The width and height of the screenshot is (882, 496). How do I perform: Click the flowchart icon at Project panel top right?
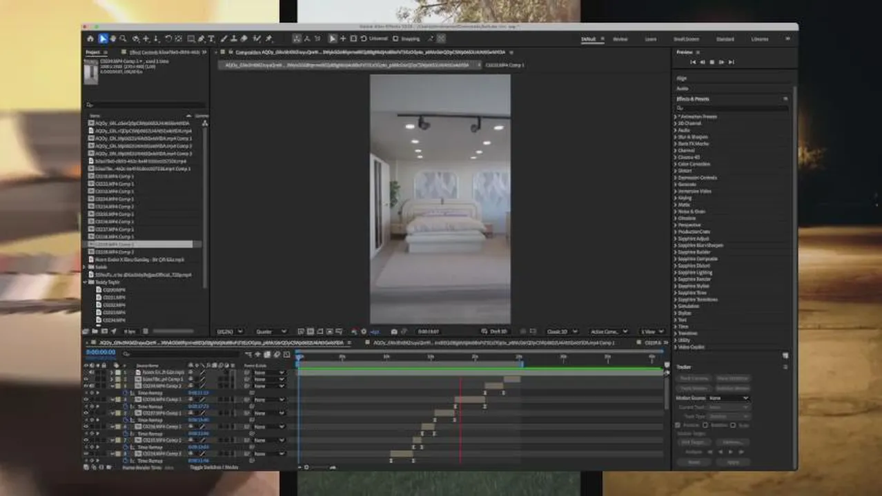click(205, 123)
